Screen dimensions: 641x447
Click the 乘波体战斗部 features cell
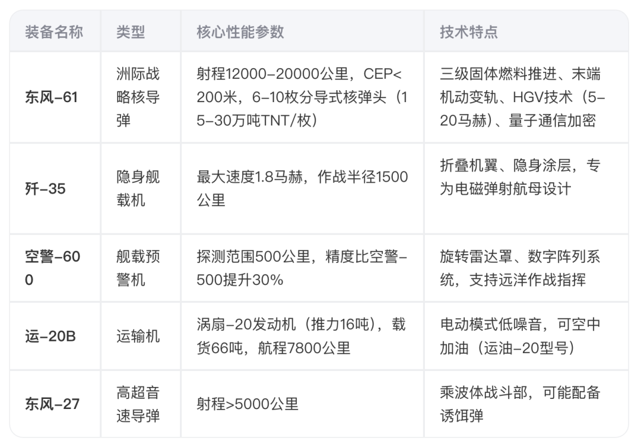pos(526,404)
